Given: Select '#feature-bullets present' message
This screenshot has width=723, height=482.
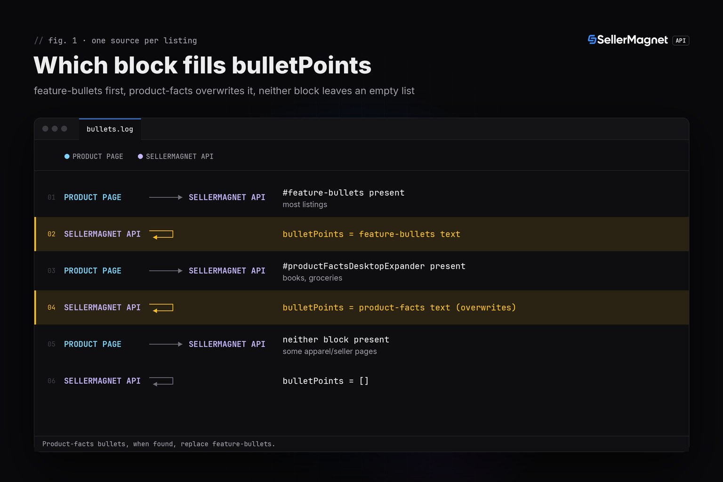Looking at the screenshot, I should pyautogui.click(x=344, y=193).
